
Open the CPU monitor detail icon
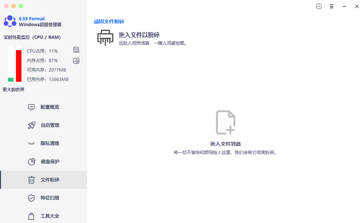pos(76,50)
